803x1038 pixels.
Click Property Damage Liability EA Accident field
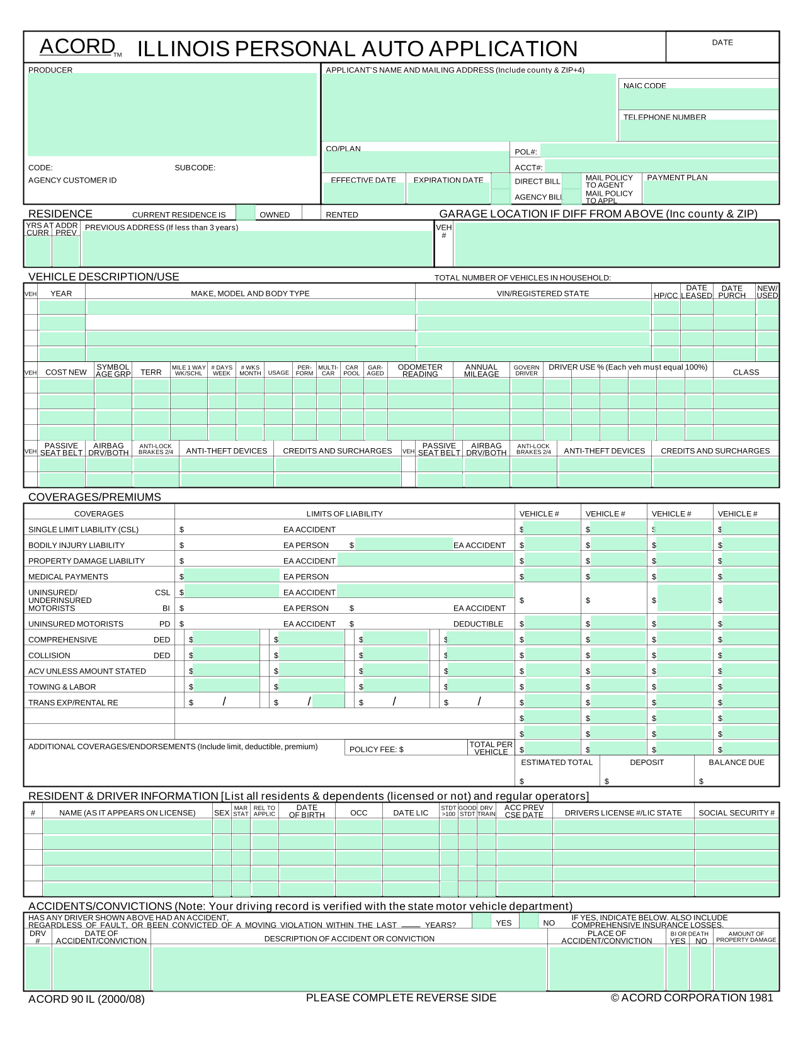pyautogui.click(x=426, y=560)
